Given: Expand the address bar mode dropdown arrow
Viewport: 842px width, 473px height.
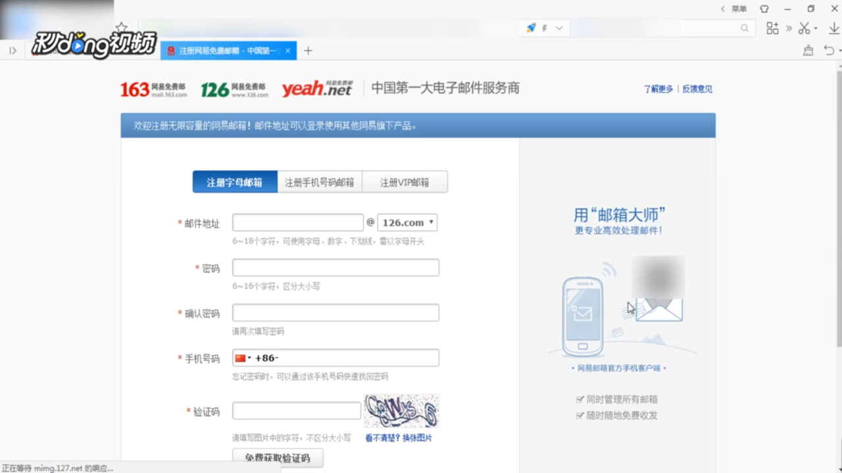Looking at the screenshot, I should click(559, 28).
